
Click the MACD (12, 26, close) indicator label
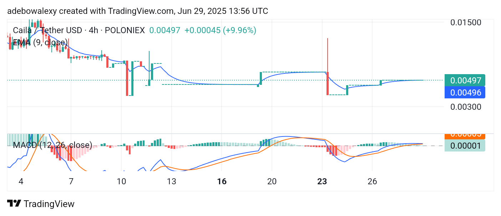(x=52, y=145)
